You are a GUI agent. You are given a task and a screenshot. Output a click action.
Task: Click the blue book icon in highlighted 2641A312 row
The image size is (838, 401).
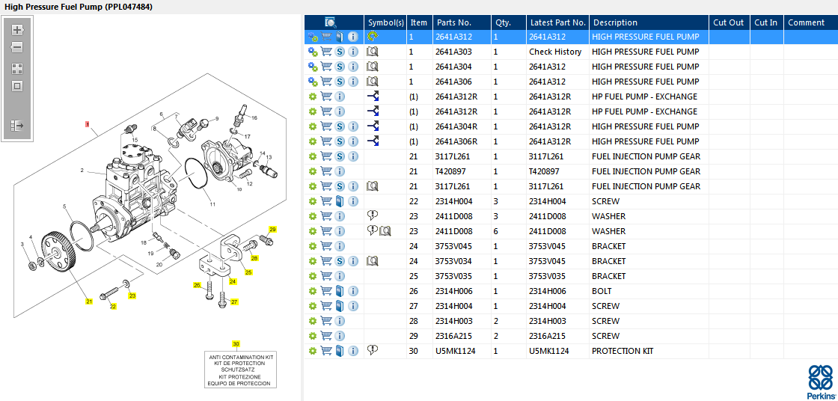tap(340, 37)
